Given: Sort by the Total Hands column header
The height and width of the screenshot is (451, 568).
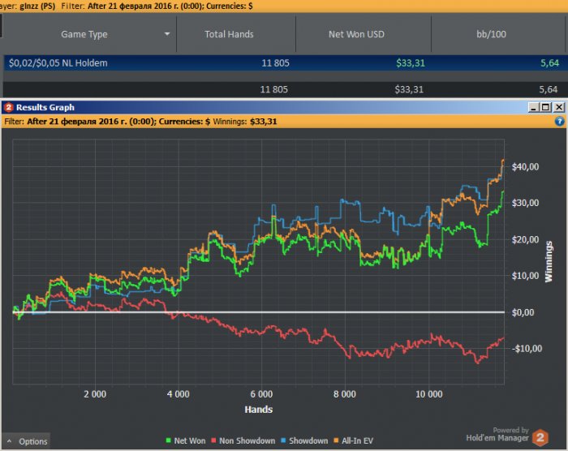Looking at the screenshot, I should [x=229, y=35].
